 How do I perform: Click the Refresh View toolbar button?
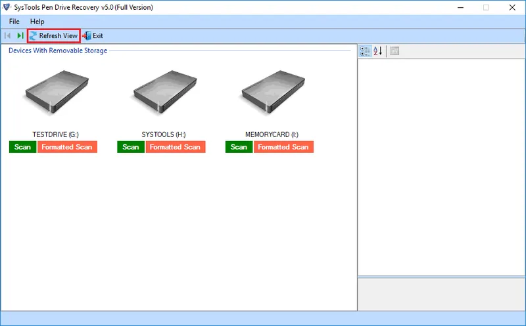click(53, 35)
